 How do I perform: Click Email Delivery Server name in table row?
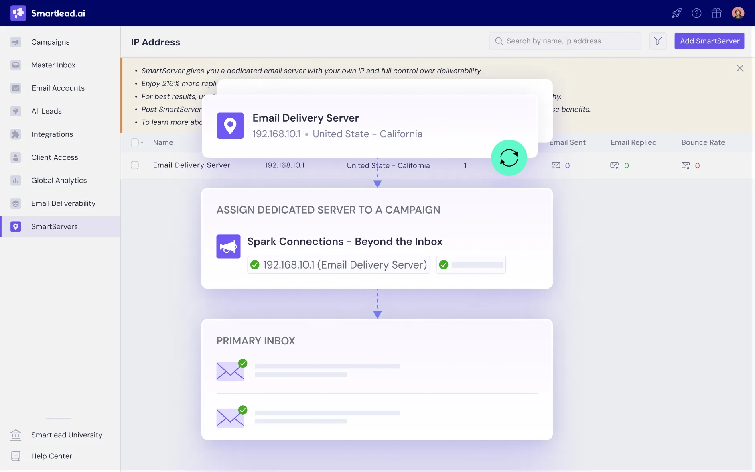coord(192,165)
